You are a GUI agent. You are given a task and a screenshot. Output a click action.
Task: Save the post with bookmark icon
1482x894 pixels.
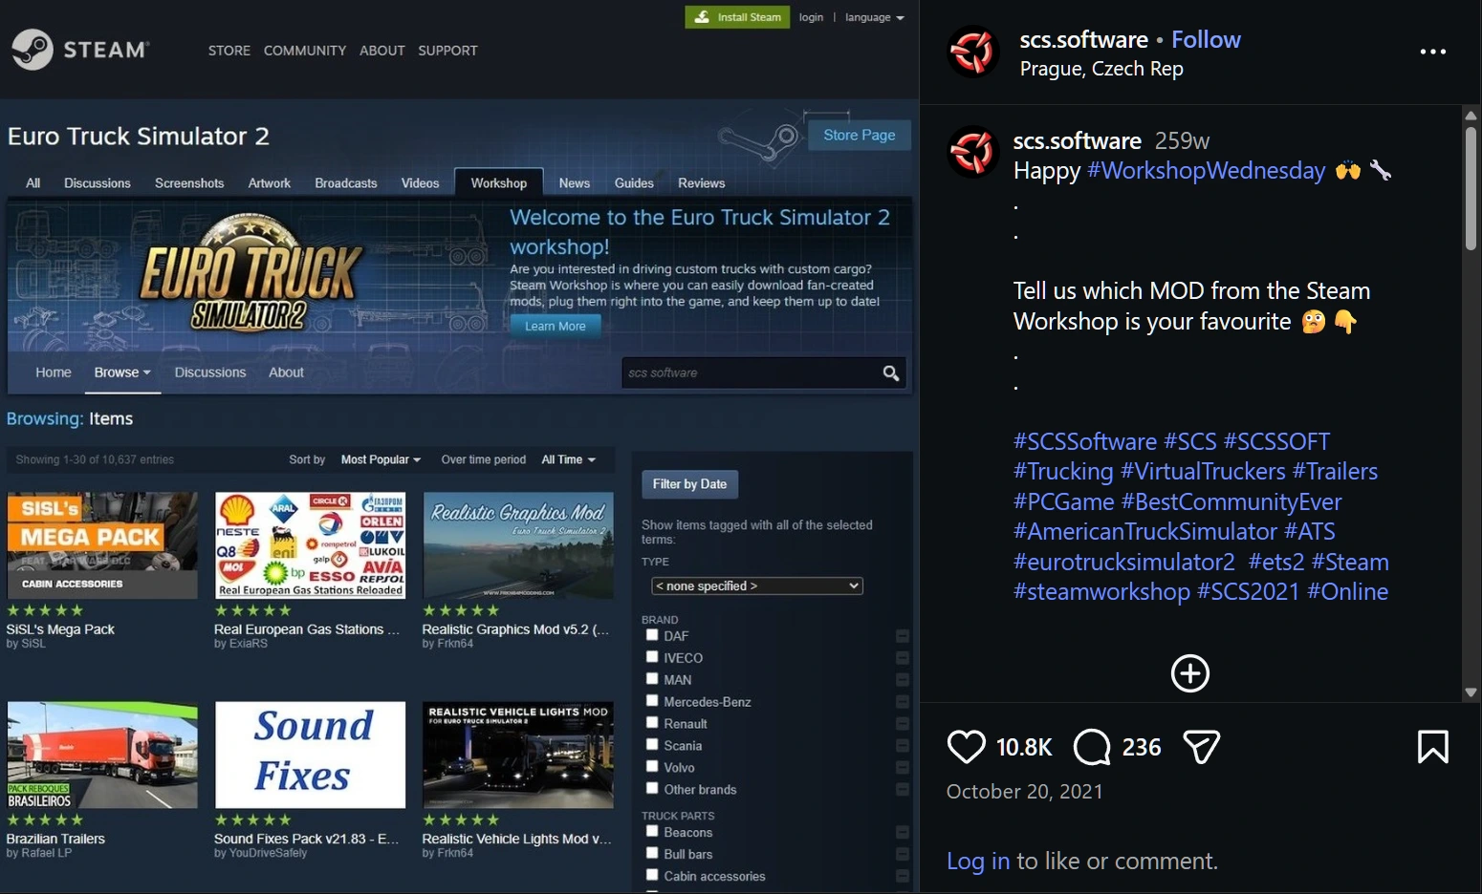1432,747
